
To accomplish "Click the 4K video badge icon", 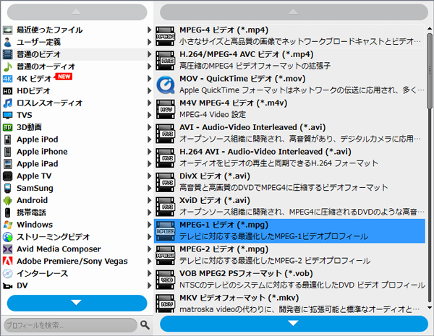I will click(8, 79).
